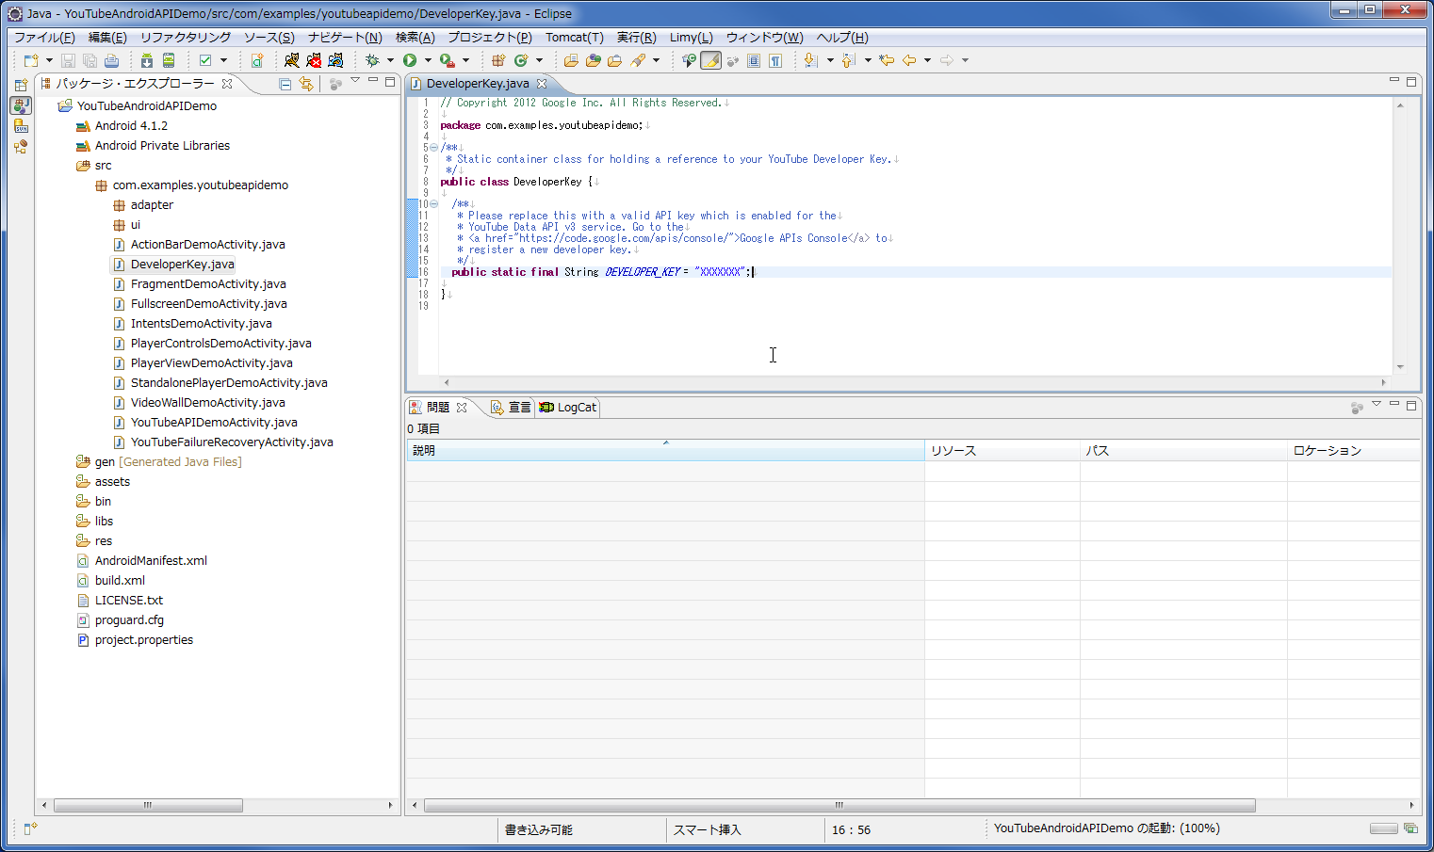Click the Search flashlight icon

tap(638, 60)
